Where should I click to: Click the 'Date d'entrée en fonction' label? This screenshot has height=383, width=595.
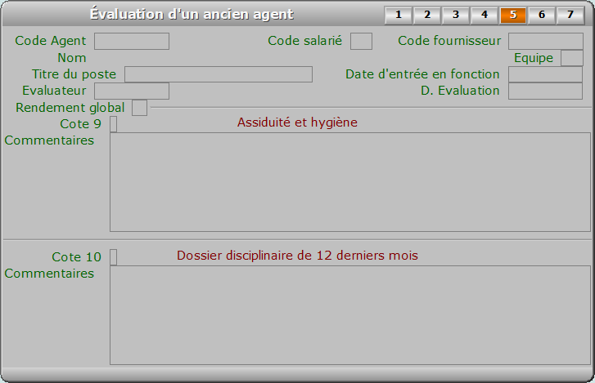422,74
